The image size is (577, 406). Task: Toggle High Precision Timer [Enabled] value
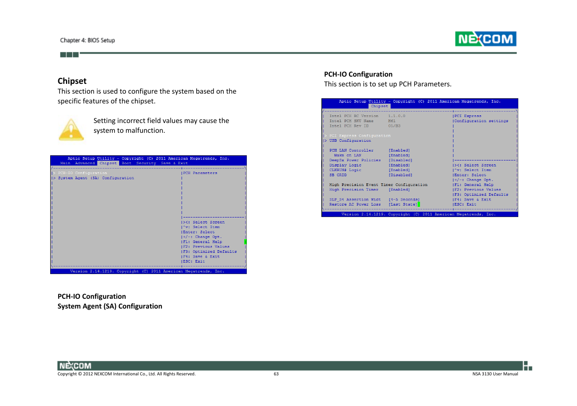[x=399, y=190]
